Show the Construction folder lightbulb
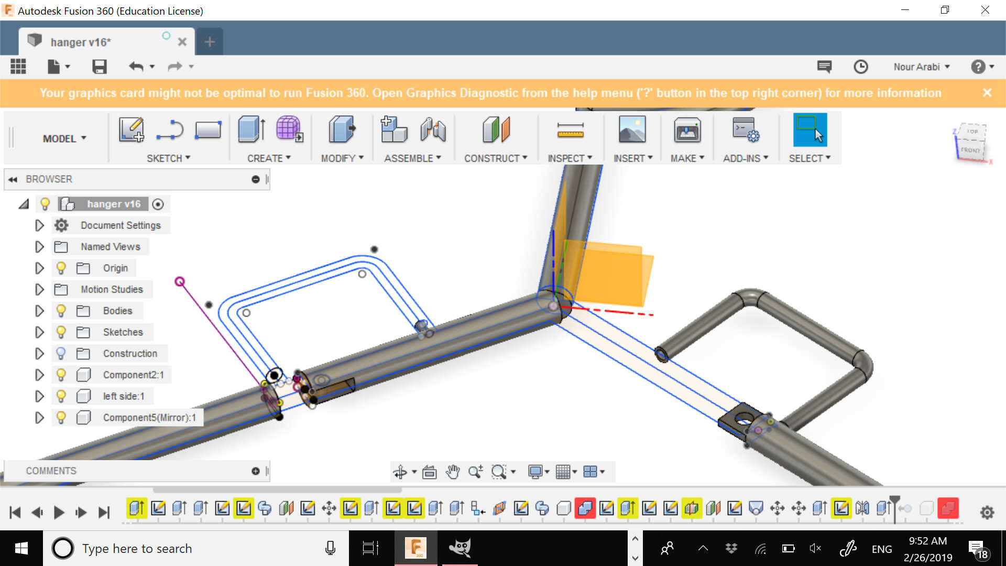This screenshot has width=1006, height=566. coord(61,354)
